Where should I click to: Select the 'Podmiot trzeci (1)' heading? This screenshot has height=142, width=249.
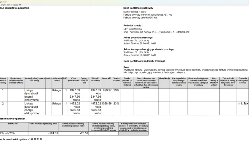pyautogui.click(x=133, y=25)
